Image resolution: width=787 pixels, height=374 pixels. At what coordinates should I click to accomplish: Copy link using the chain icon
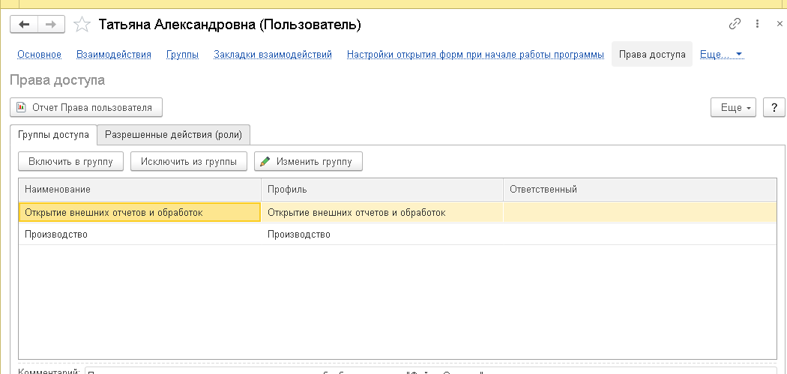(x=735, y=25)
